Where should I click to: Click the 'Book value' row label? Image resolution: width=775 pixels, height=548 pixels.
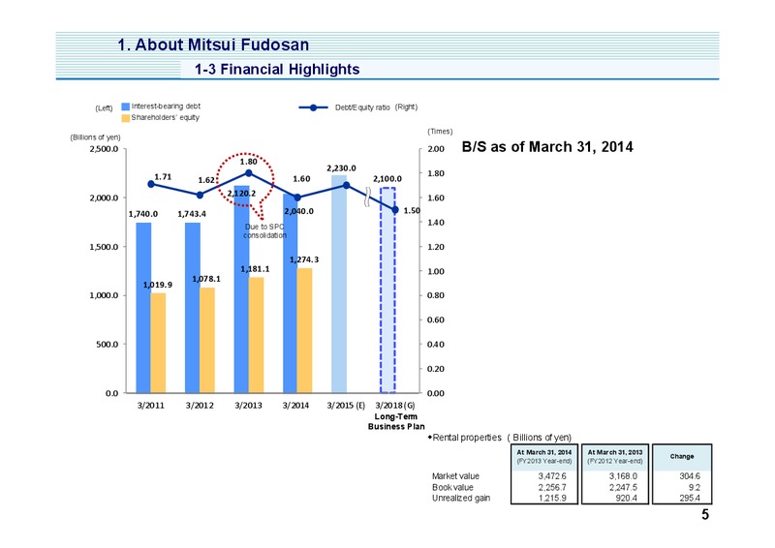point(452,488)
